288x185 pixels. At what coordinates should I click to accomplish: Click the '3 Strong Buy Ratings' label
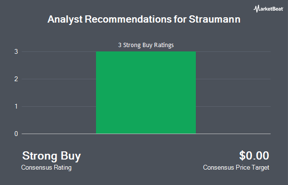(x=146, y=45)
